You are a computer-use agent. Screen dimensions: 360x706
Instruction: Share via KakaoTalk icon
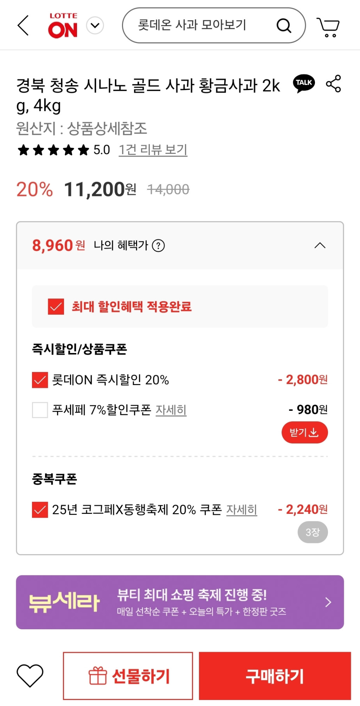(304, 83)
